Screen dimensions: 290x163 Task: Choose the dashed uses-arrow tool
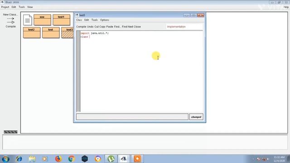(x=10, y=19)
